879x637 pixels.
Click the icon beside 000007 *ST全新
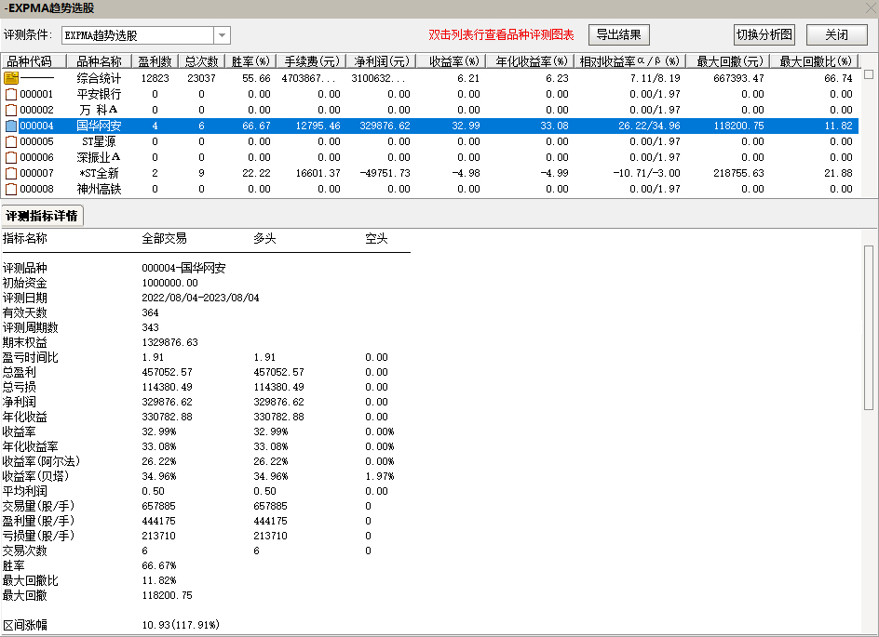[11, 173]
